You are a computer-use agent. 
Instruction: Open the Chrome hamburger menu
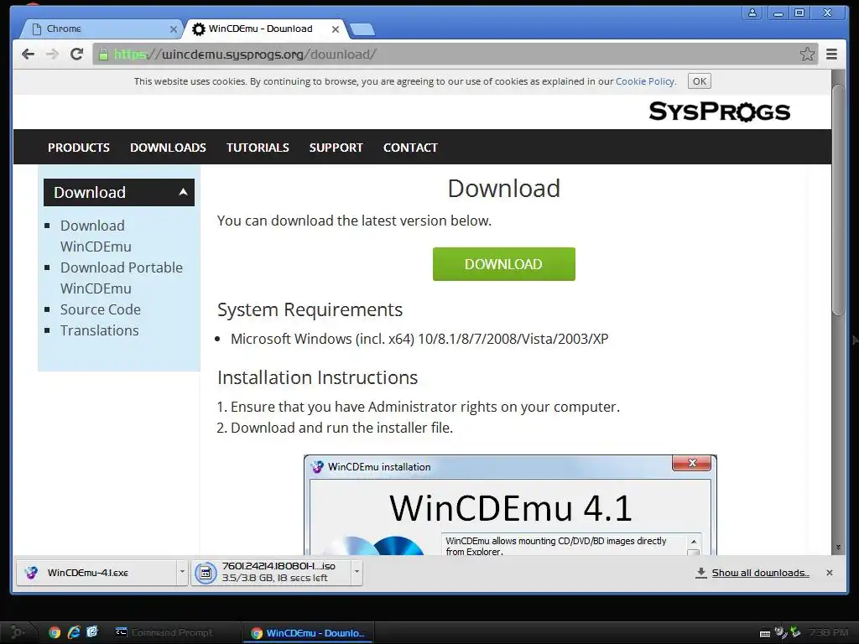[x=831, y=54]
